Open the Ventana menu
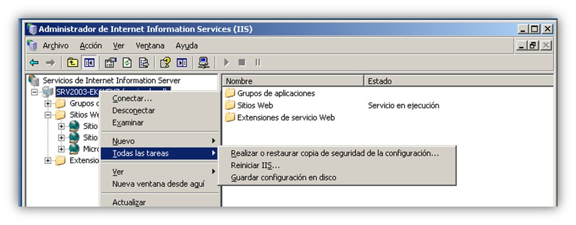 point(150,46)
